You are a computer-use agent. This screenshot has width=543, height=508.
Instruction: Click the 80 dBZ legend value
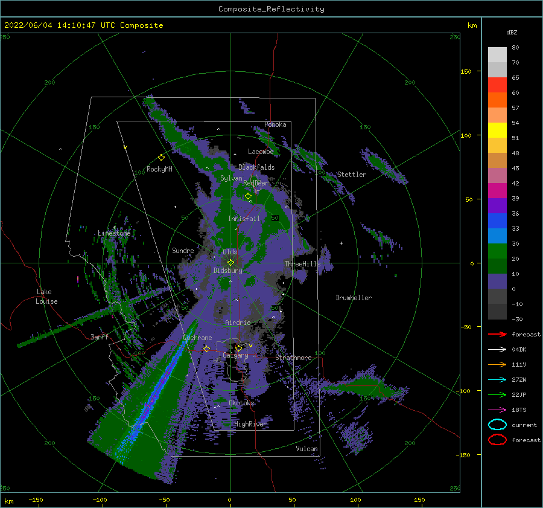point(515,48)
